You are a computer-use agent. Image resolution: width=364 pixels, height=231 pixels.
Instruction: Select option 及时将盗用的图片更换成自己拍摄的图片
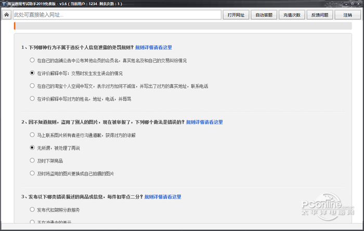(32, 173)
